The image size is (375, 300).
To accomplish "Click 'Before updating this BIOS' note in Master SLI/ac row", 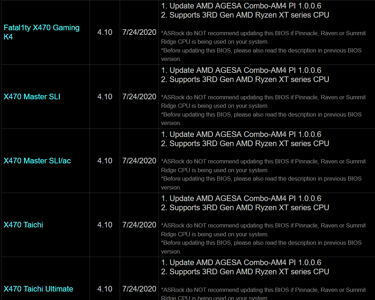I will 261,183.
